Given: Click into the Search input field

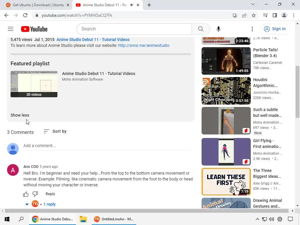Looking at the screenshot, I should (x=134, y=29).
